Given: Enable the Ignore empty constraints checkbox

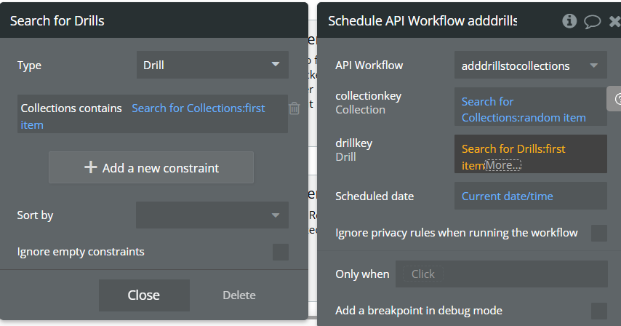Looking at the screenshot, I should point(280,252).
